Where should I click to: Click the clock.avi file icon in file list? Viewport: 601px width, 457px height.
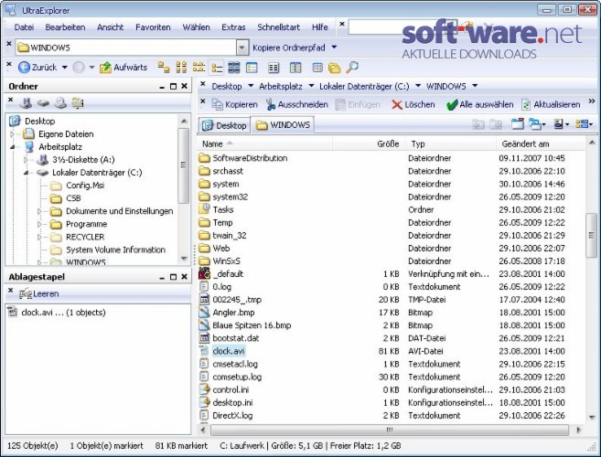(x=205, y=351)
